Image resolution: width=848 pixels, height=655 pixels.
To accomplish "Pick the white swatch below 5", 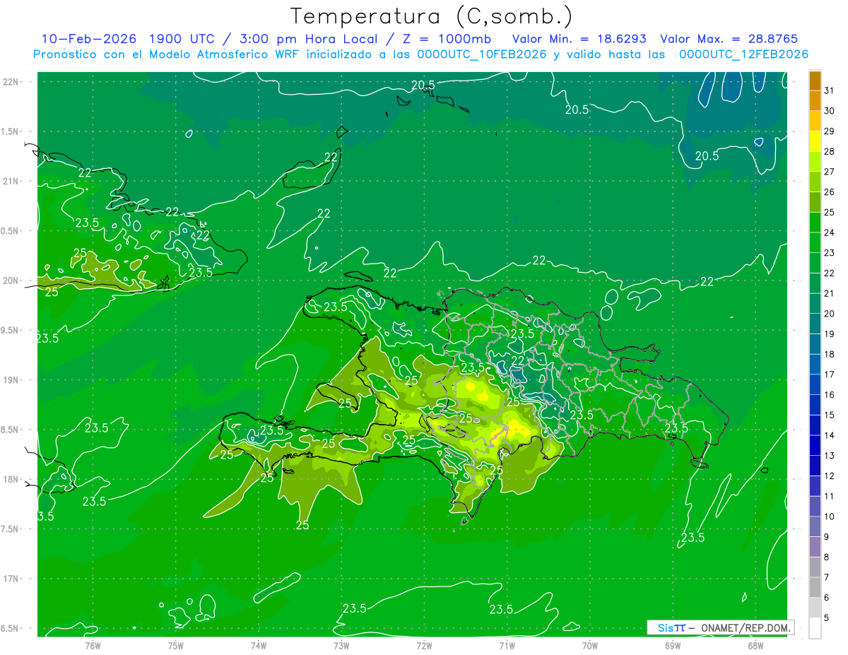I will point(815,628).
